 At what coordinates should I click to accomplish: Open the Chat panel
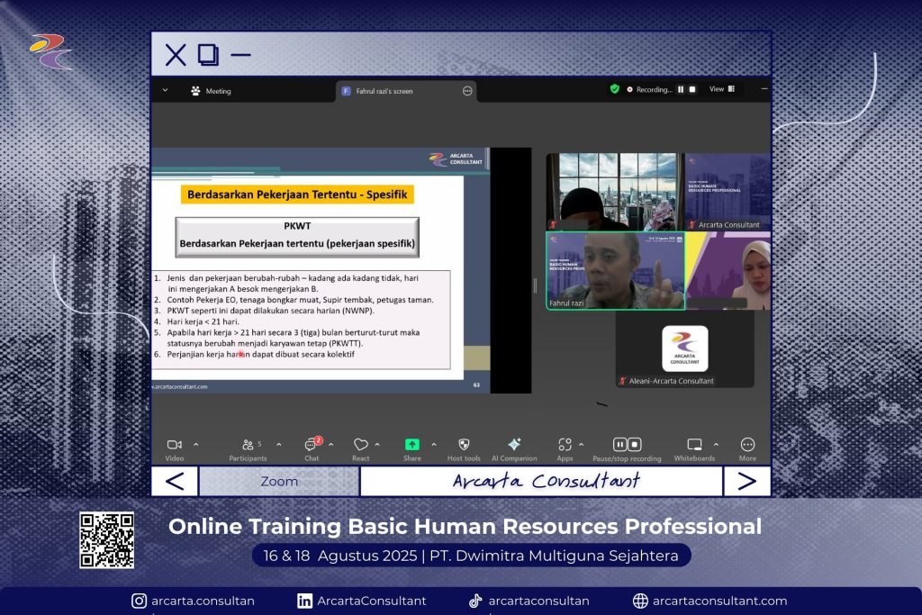[311, 445]
